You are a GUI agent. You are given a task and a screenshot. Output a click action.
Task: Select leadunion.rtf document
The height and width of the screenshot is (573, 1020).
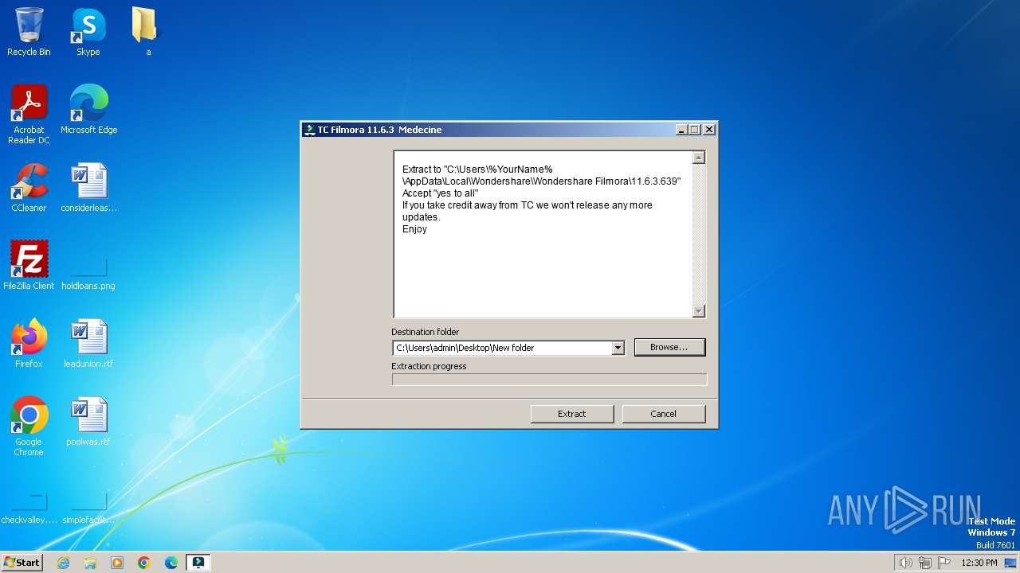(88, 344)
